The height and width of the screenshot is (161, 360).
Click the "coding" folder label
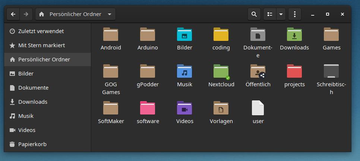click(x=221, y=48)
